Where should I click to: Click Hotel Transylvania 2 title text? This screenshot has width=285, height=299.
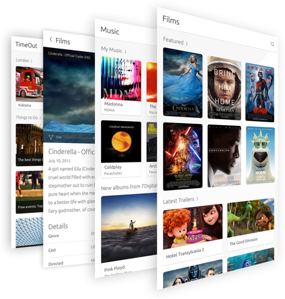point(185,253)
